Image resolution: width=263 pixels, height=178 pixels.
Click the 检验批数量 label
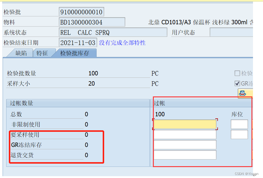click(x=22, y=73)
